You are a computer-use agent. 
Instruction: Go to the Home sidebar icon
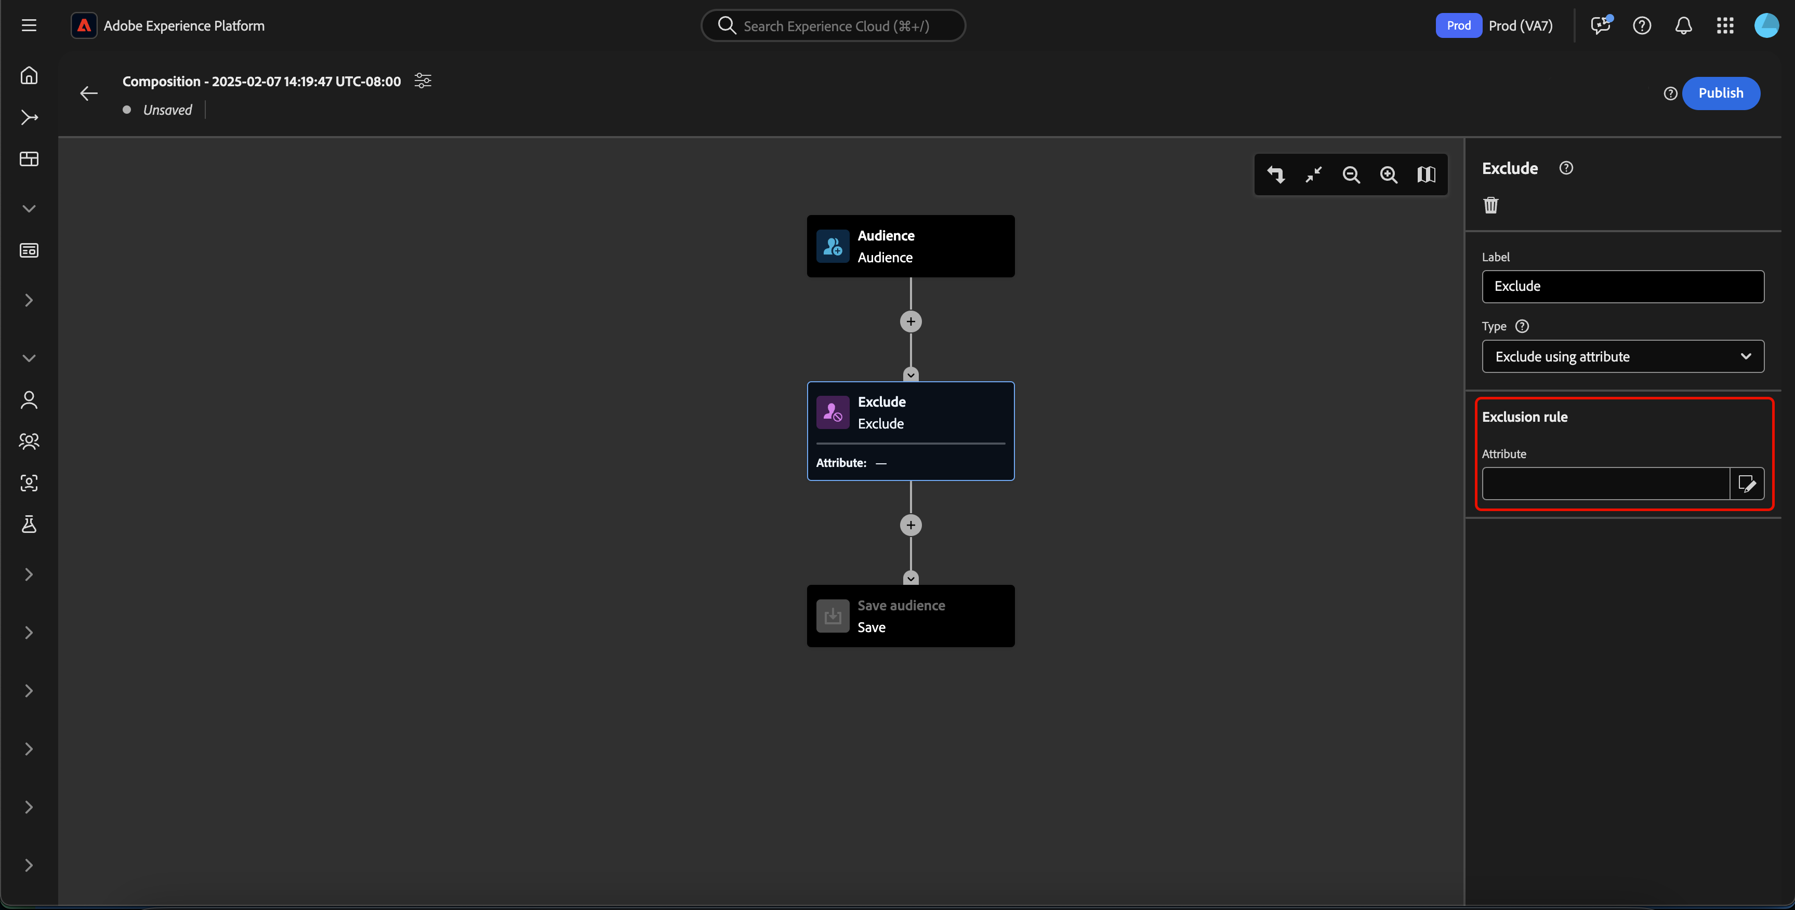tap(29, 75)
